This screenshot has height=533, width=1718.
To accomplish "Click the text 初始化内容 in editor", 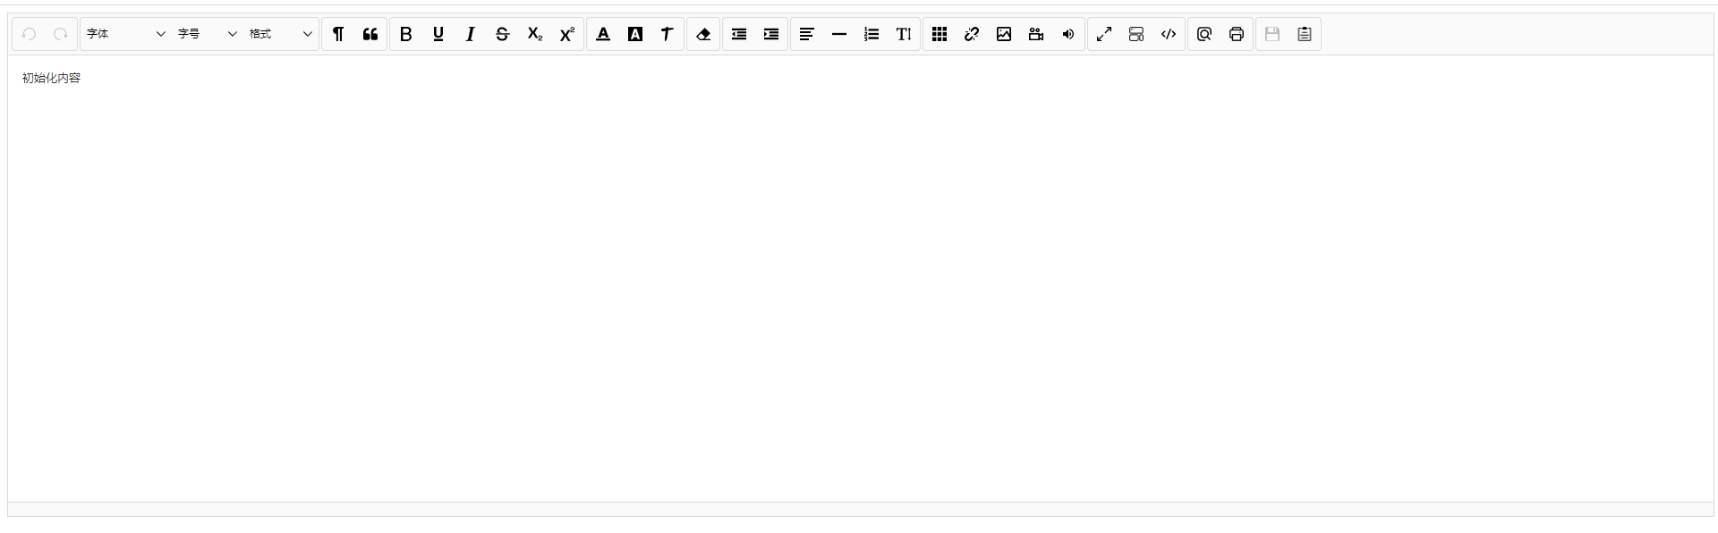I will (51, 79).
